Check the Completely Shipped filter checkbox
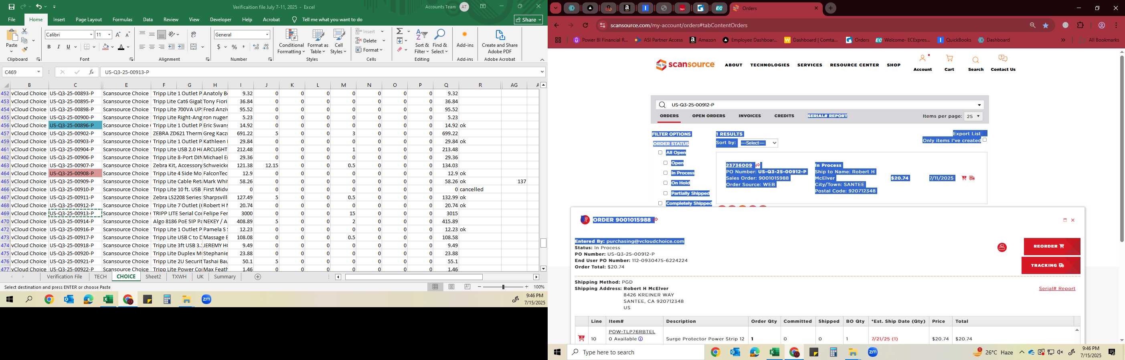 [x=660, y=203]
